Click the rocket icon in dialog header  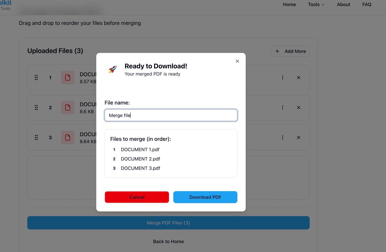pos(112,70)
